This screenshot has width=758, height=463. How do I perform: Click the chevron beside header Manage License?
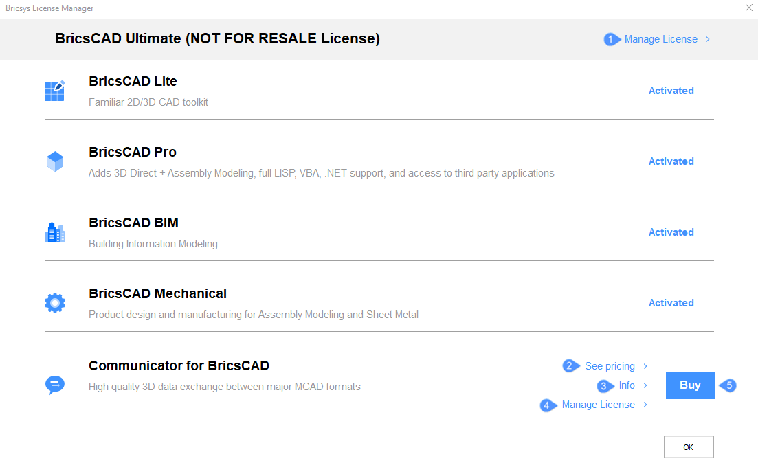tap(708, 39)
